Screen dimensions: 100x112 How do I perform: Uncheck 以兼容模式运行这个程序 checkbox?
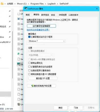pos(29,37)
